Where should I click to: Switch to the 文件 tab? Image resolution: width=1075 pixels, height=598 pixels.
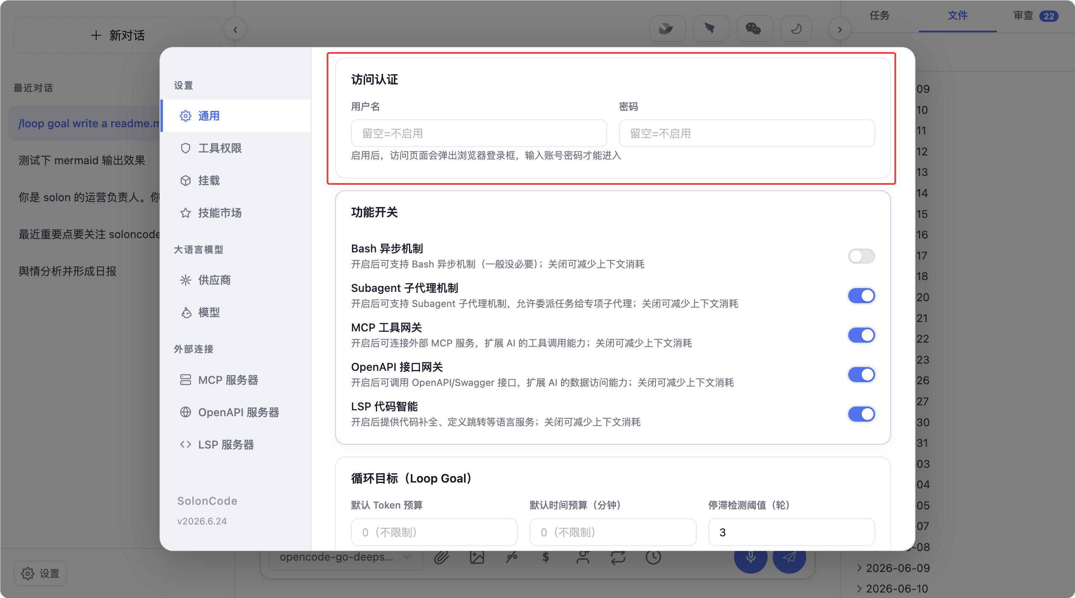[x=957, y=16]
